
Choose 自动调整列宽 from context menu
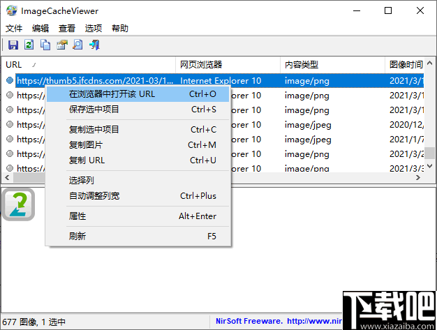(x=138, y=196)
